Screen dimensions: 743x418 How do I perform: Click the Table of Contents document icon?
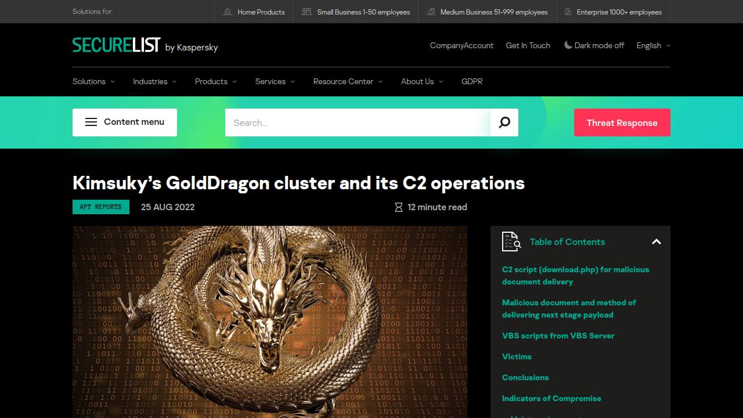click(511, 242)
